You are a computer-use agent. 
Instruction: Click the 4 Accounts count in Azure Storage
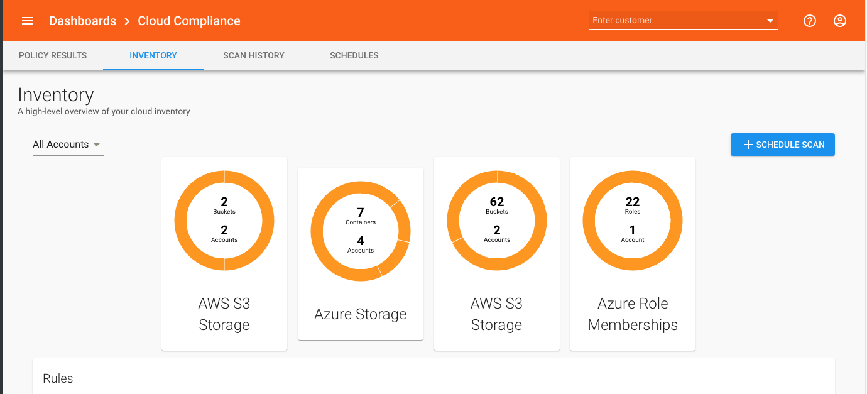[361, 244]
